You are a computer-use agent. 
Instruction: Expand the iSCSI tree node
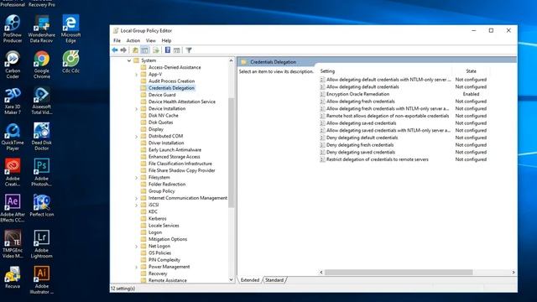pos(136,205)
